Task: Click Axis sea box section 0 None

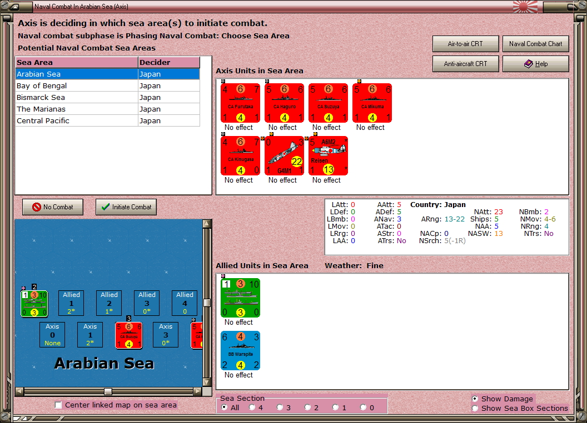Action: click(x=52, y=335)
